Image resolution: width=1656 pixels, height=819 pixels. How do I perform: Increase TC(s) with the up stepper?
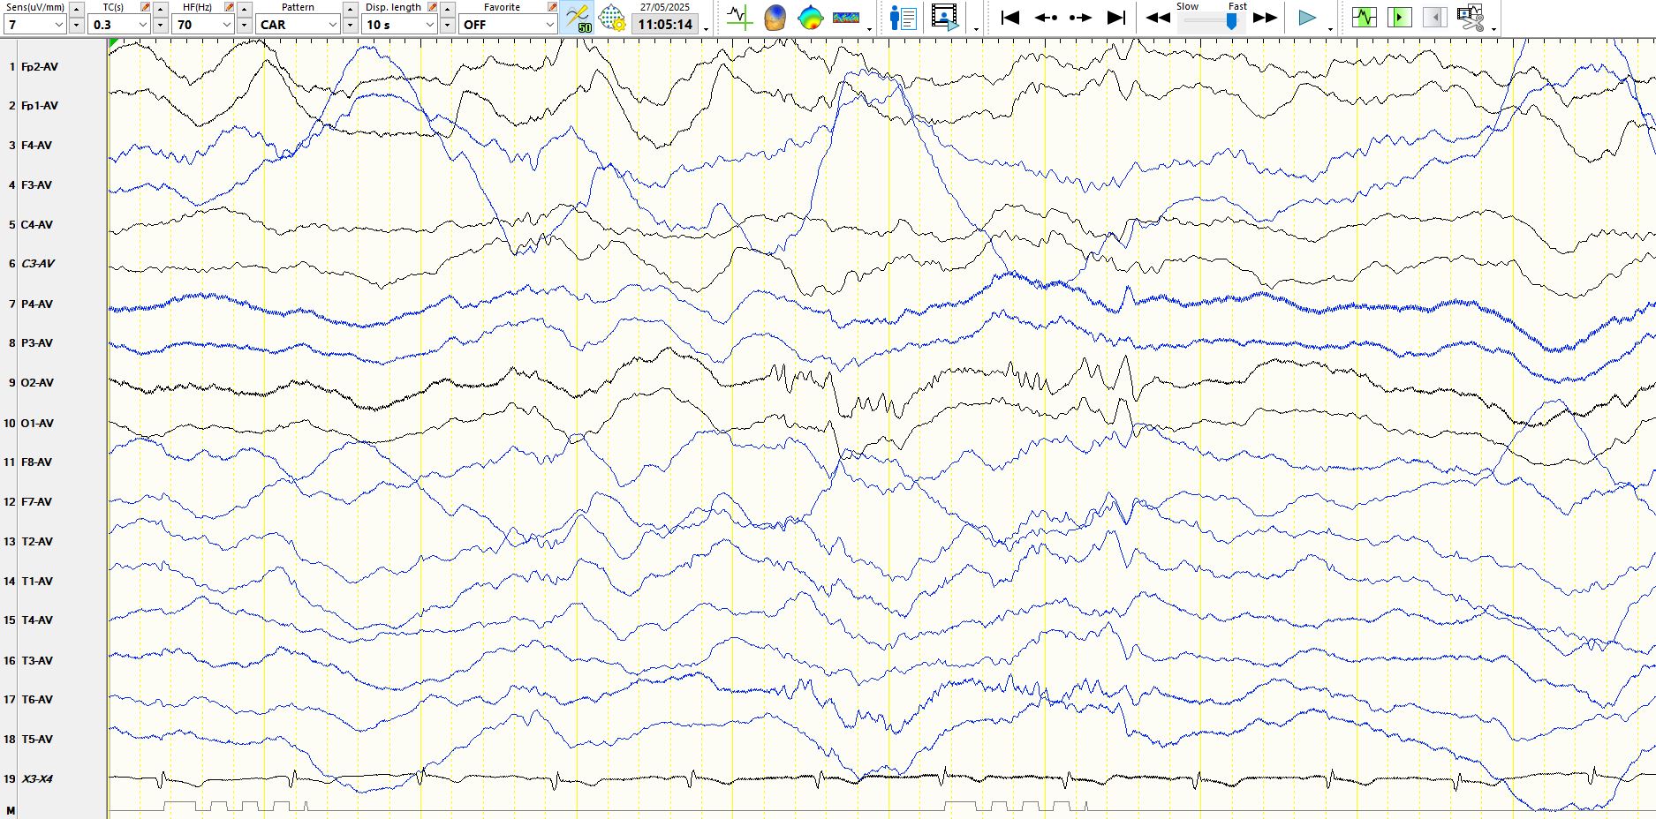(161, 8)
